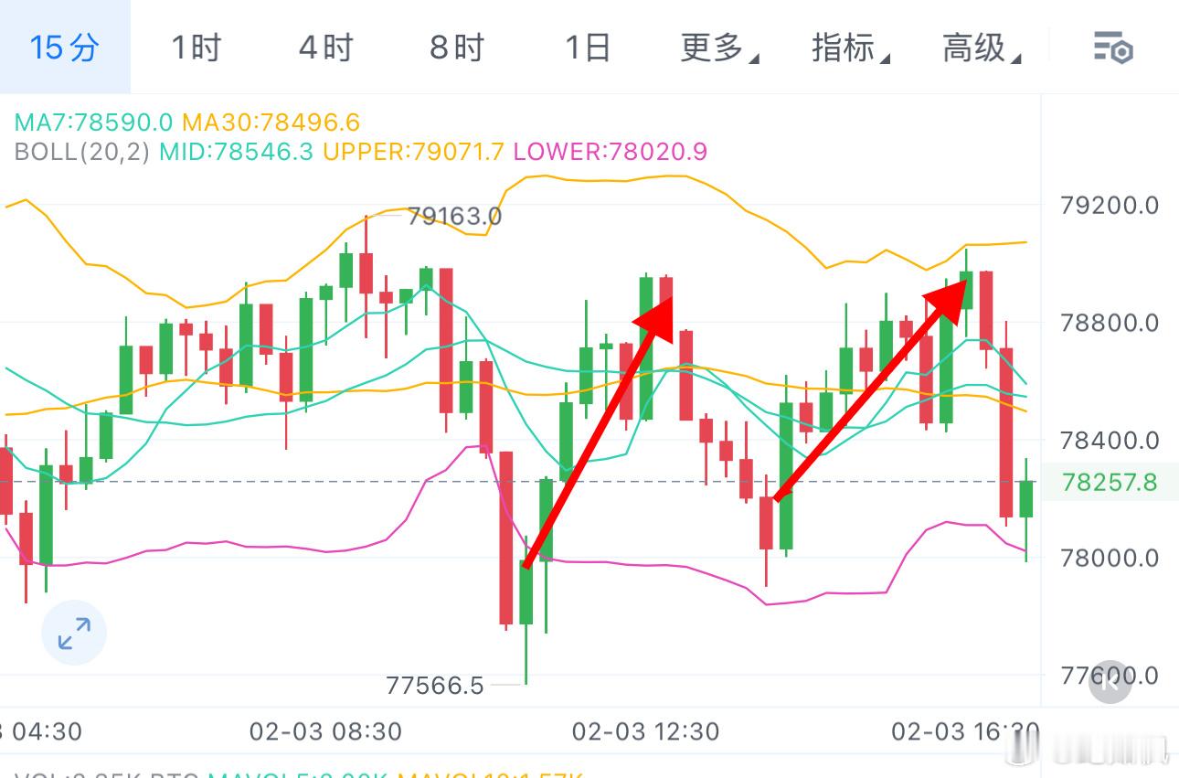Screen dimensions: 1179x778
Task: Click the green 78257.8 current price tag
Action: point(1109,482)
